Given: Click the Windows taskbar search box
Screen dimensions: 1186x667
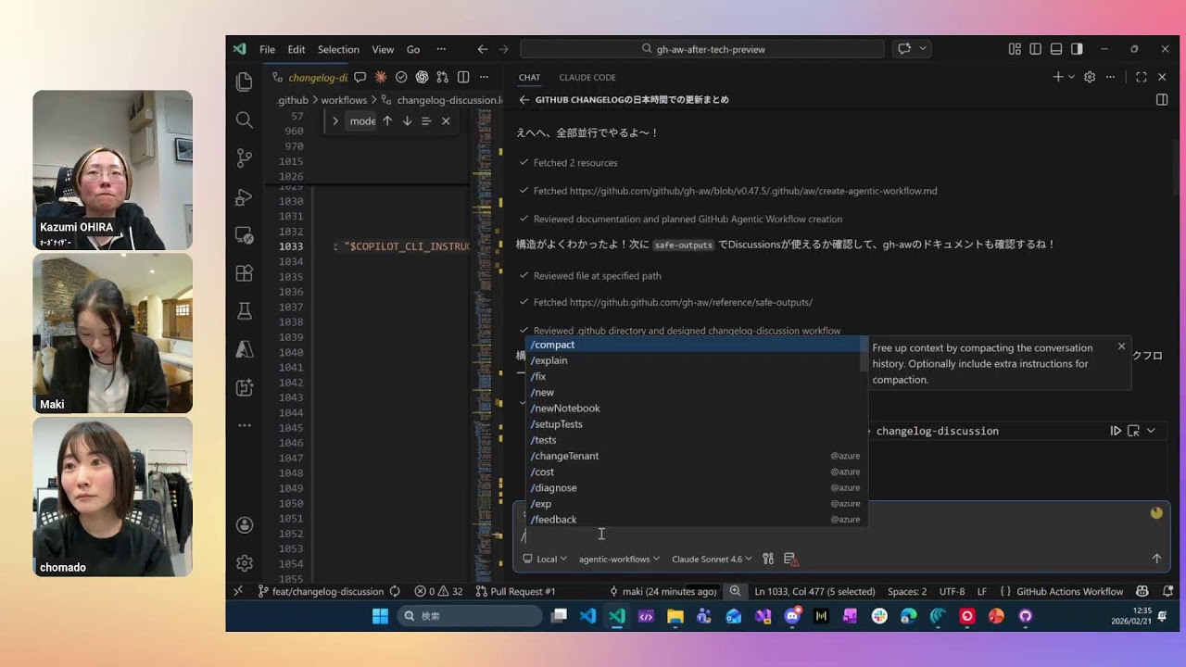Looking at the screenshot, I should 470,616.
